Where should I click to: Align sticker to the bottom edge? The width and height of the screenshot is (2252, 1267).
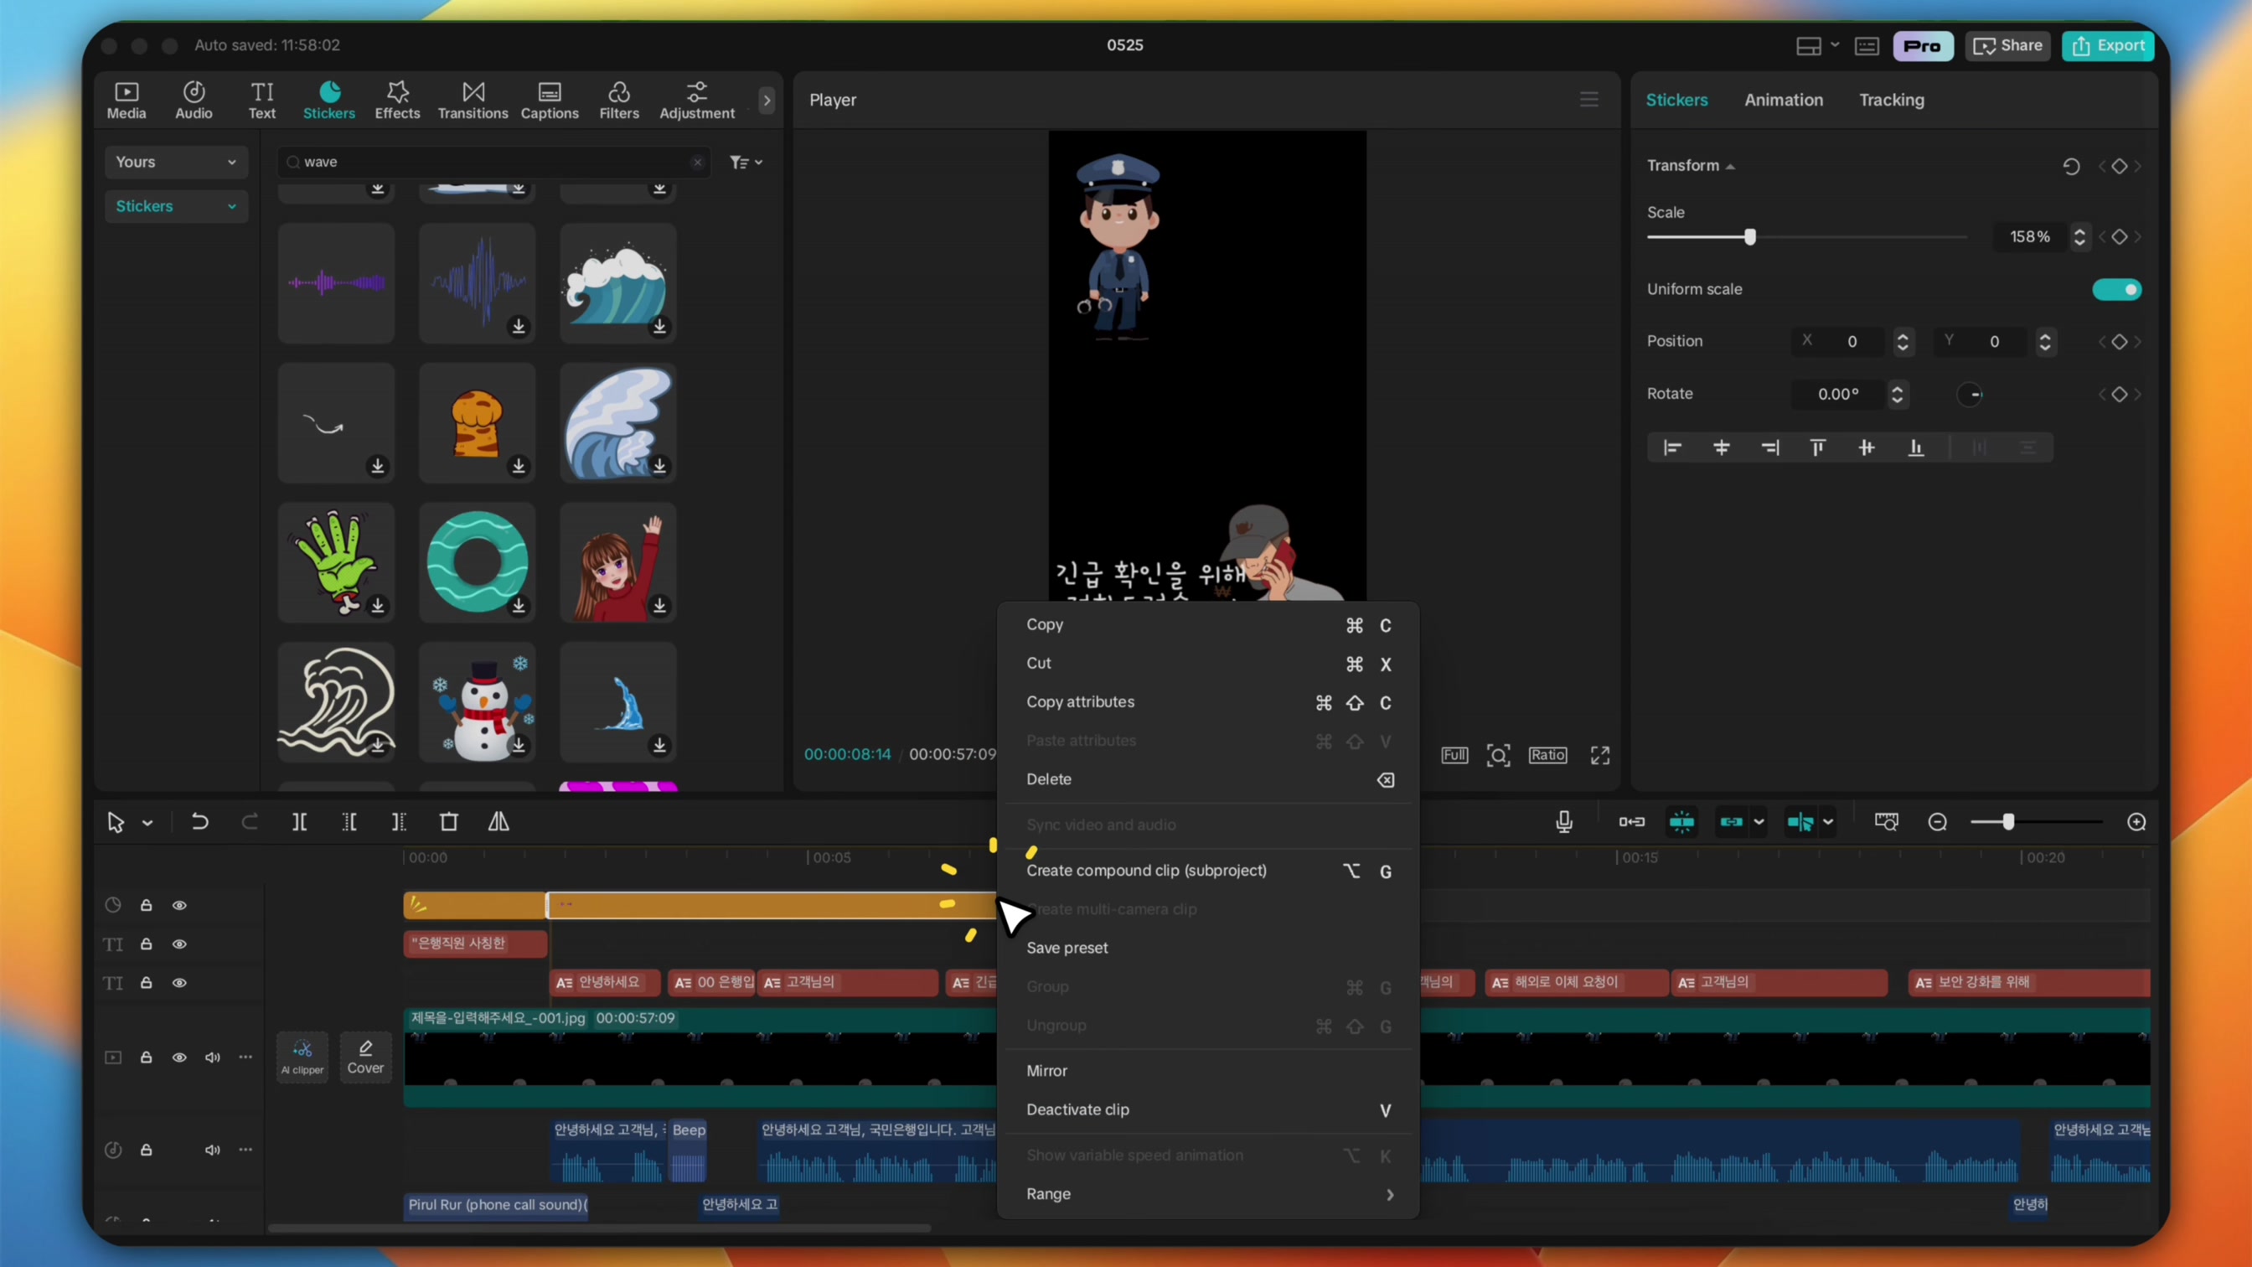point(1915,447)
